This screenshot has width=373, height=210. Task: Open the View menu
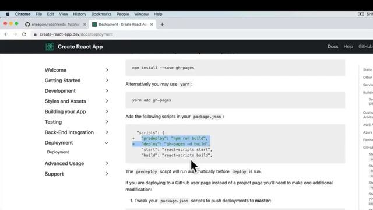point(64,14)
